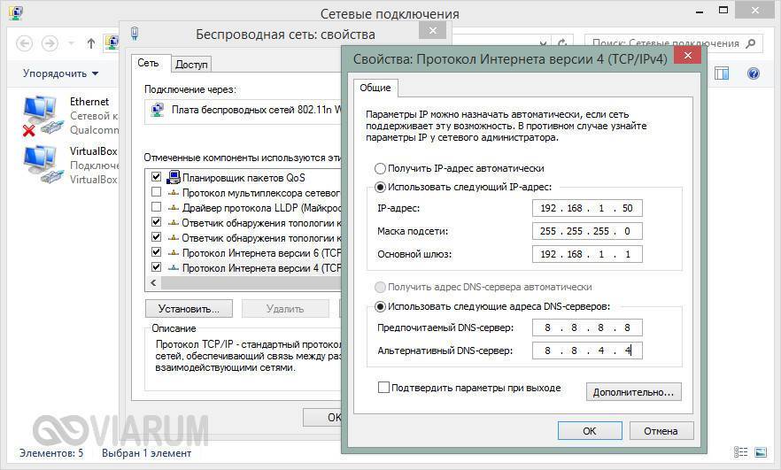The height and width of the screenshot is (470, 781).
Task: Click the Ethernet connection name label
Action: (x=89, y=102)
